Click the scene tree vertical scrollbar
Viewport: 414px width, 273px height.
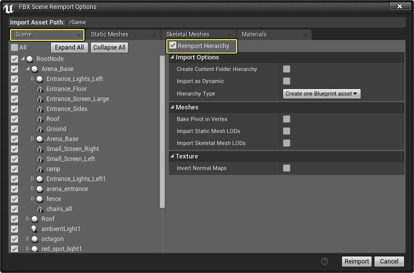coord(162,131)
